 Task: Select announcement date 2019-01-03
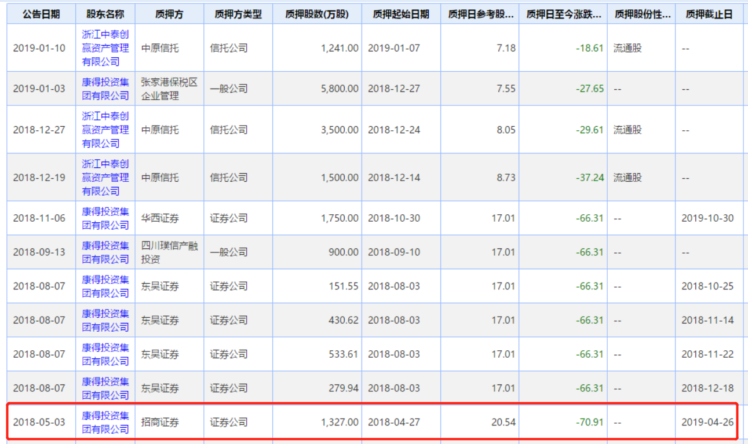point(39,89)
